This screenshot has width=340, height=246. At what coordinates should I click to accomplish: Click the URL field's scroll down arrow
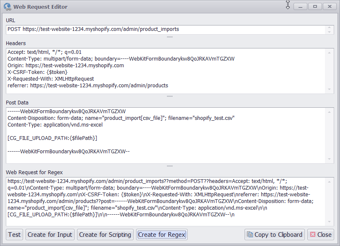pos(330,32)
